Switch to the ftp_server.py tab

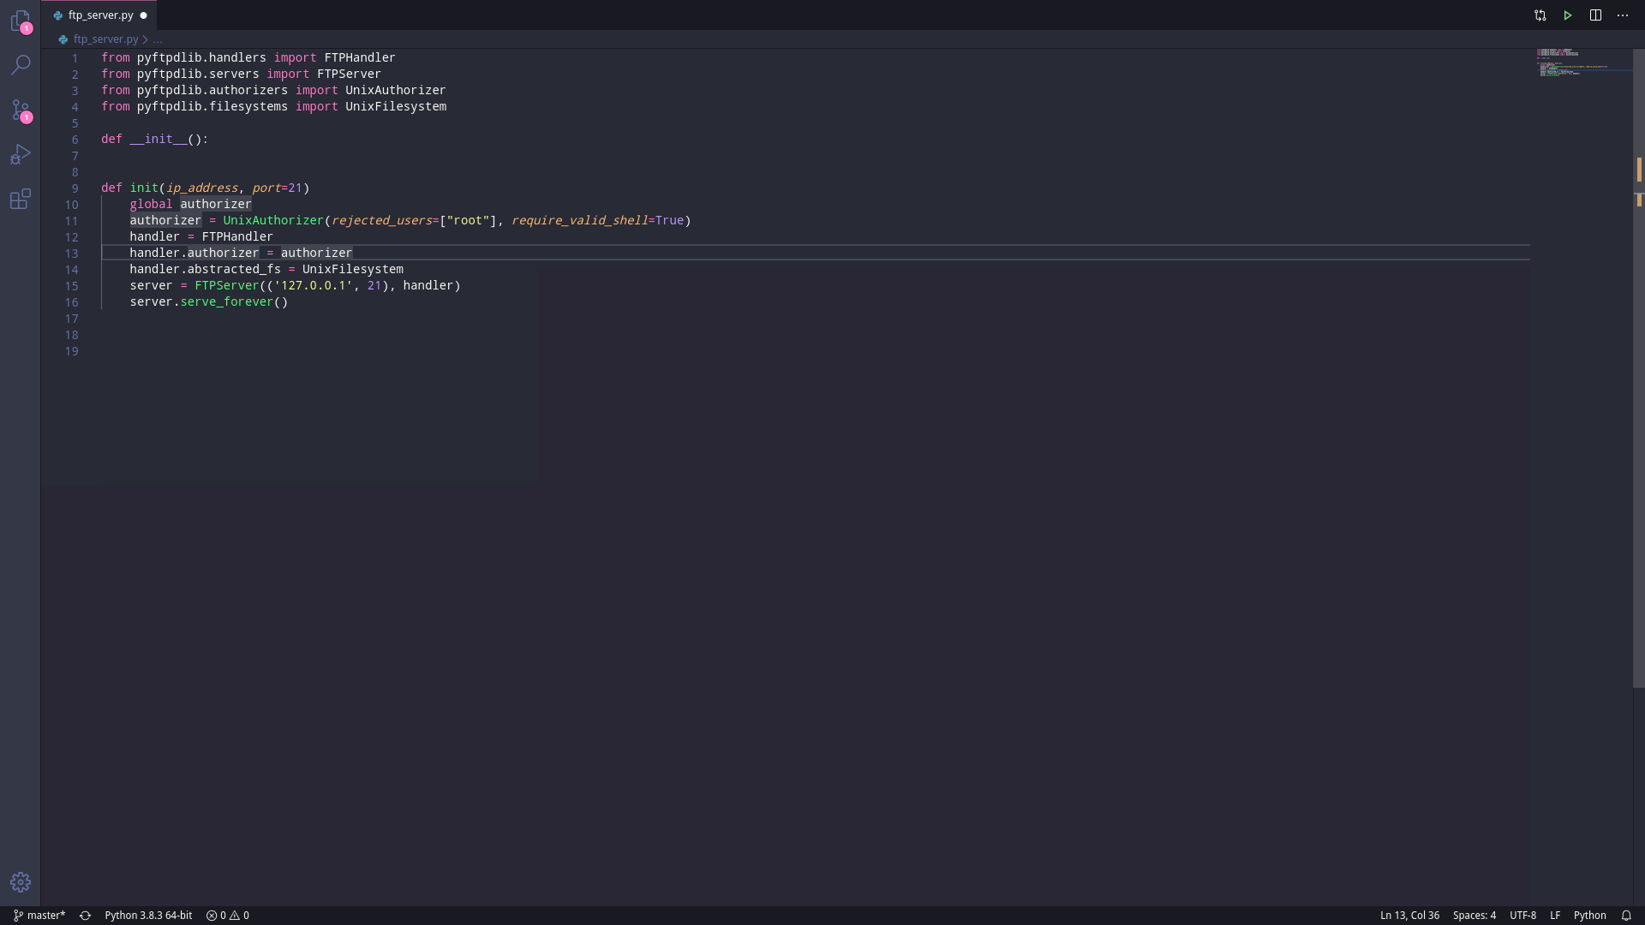(100, 15)
